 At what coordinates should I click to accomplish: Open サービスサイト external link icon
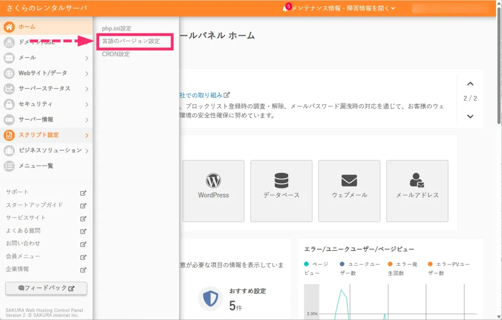83,219
